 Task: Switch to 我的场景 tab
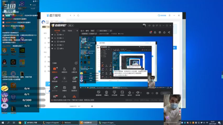click(57, 31)
